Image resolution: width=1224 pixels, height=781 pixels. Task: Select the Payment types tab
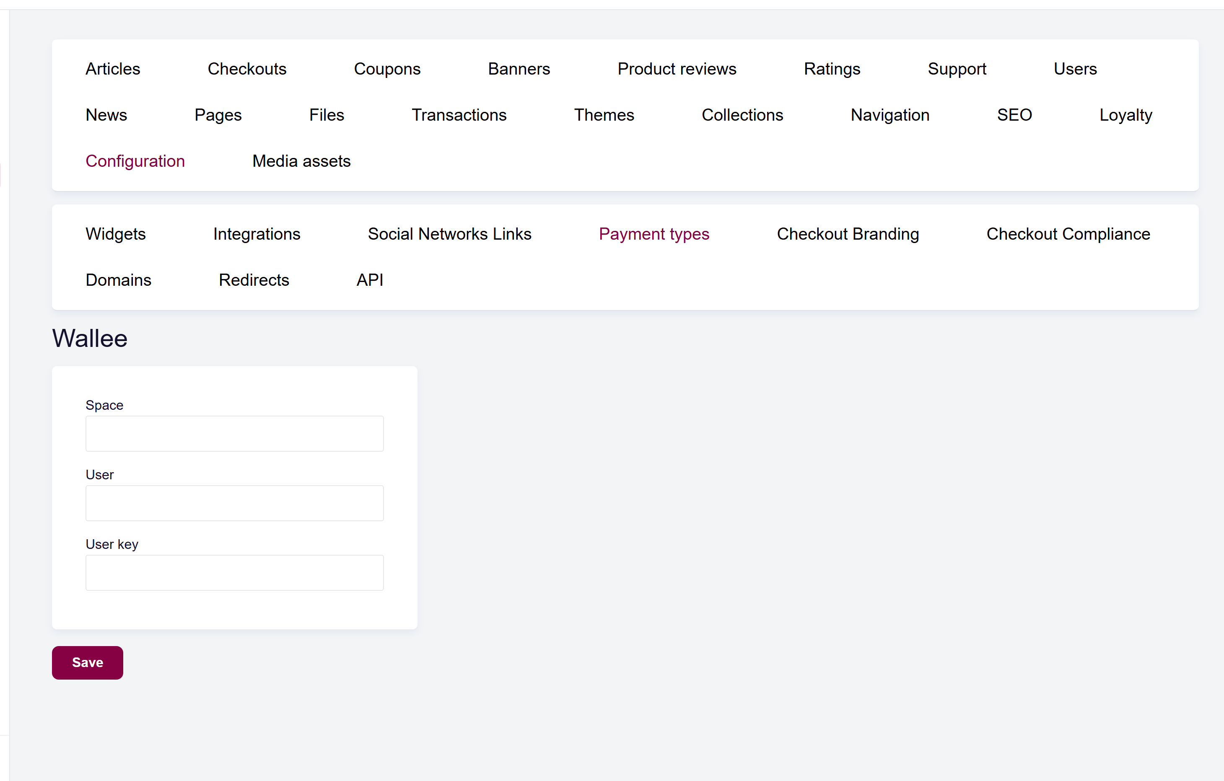pyautogui.click(x=653, y=234)
